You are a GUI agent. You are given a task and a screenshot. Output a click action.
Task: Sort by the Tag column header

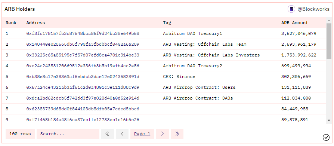point(167,23)
